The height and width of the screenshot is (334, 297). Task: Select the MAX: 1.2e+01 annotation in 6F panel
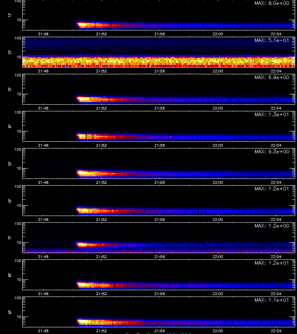point(272,189)
